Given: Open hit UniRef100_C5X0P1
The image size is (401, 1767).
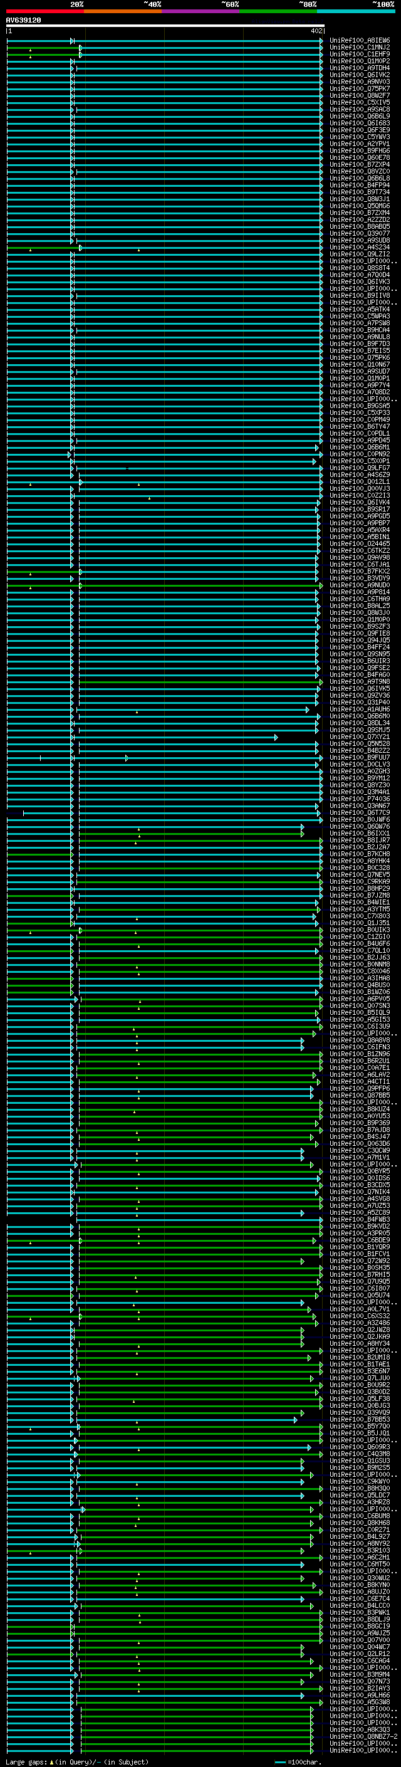Looking at the screenshot, I should pos(360,461).
